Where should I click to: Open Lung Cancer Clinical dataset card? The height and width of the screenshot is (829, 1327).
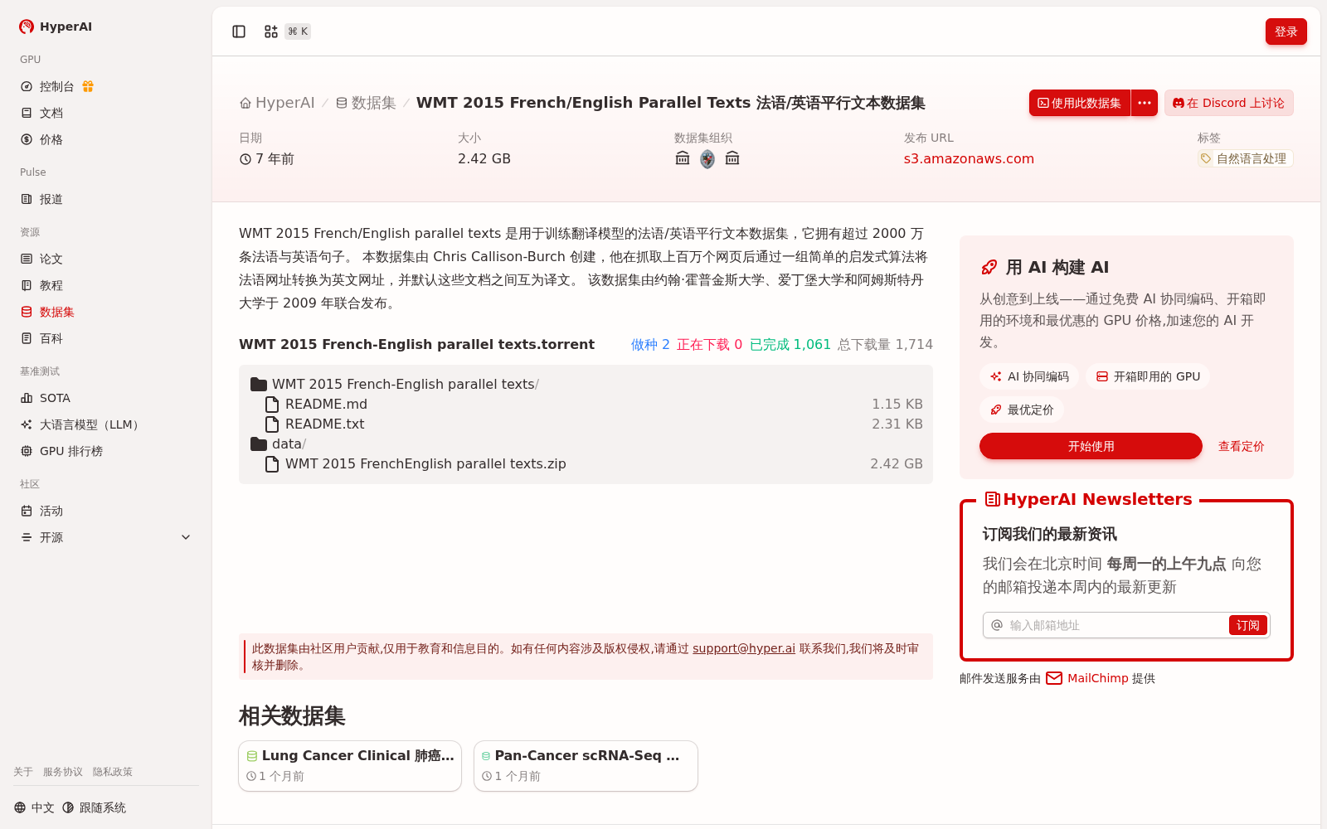point(350,766)
